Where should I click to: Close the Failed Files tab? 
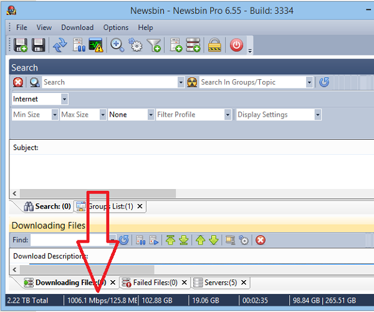(x=185, y=283)
